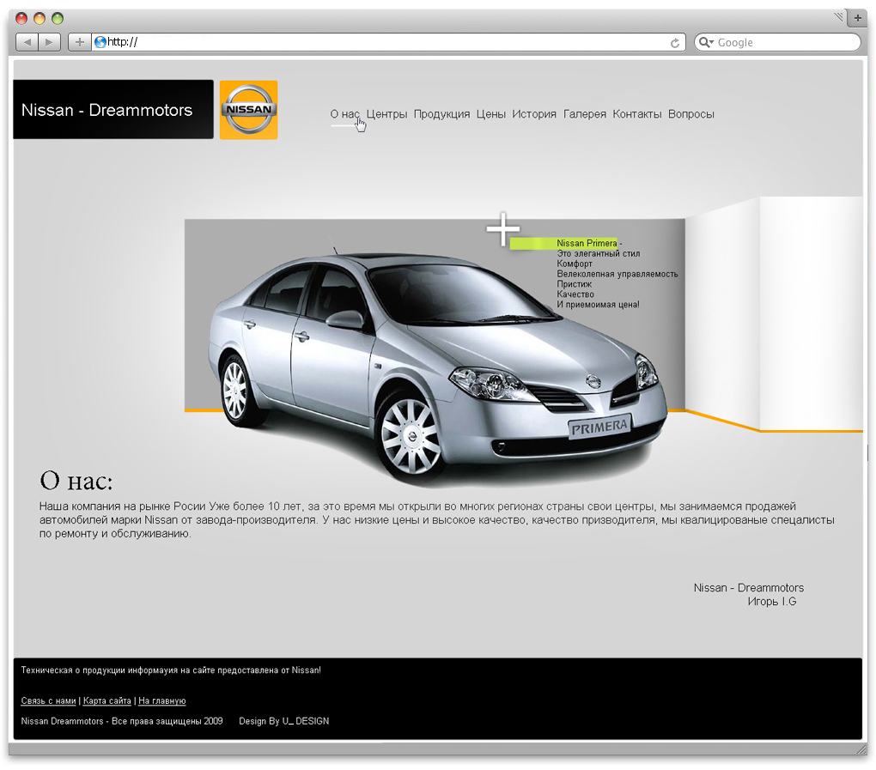Follow the Связь с нами link

48,701
